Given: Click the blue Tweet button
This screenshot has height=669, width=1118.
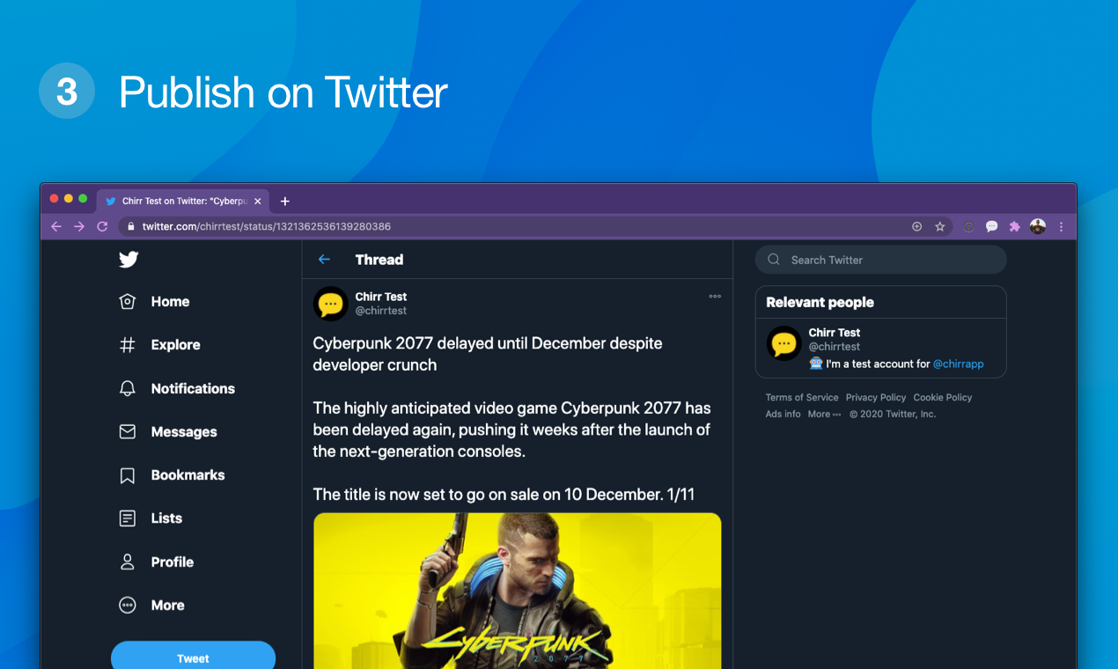Looking at the screenshot, I should (193, 657).
